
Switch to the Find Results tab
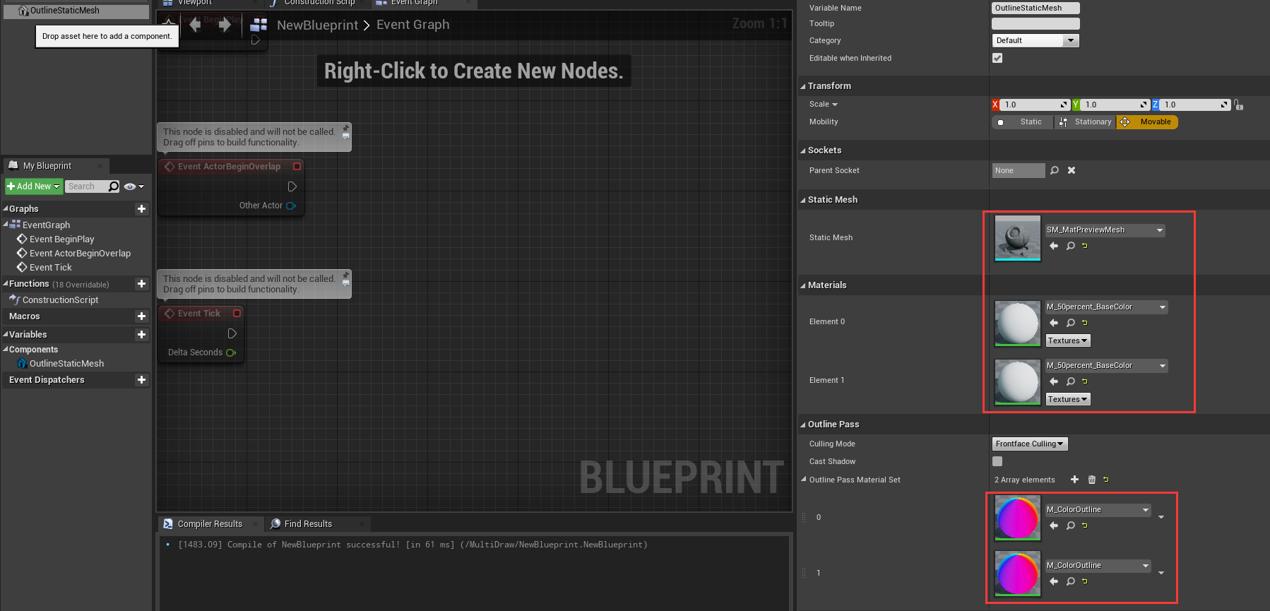point(307,523)
